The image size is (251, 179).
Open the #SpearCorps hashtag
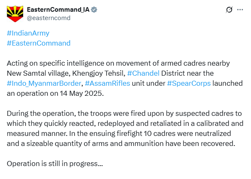[189, 84]
